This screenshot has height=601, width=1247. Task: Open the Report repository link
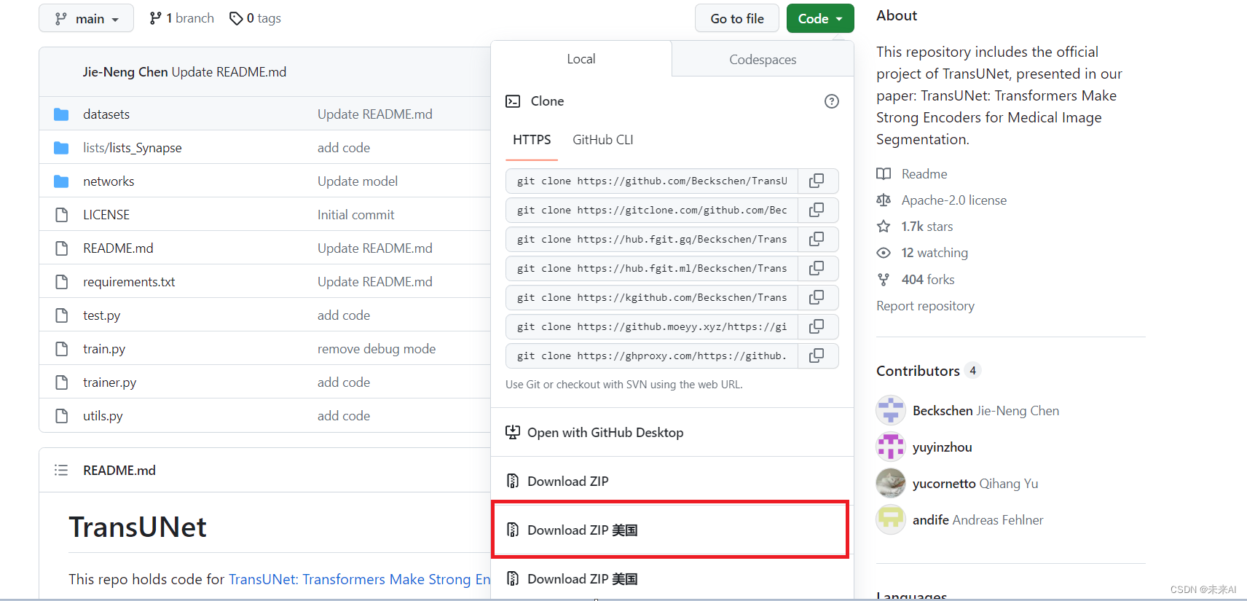tap(925, 306)
